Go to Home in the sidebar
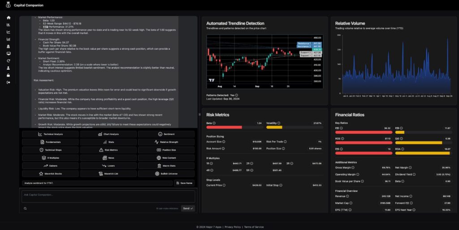Screen dimensions: 459x230 pos(8,17)
